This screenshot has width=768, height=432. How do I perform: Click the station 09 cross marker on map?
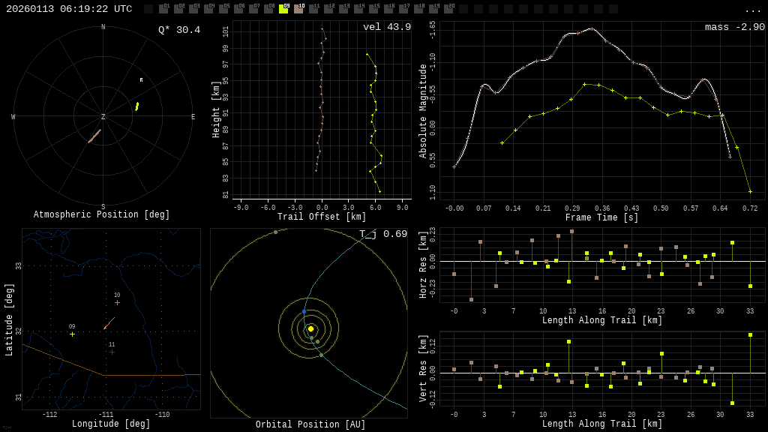(72, 334)
